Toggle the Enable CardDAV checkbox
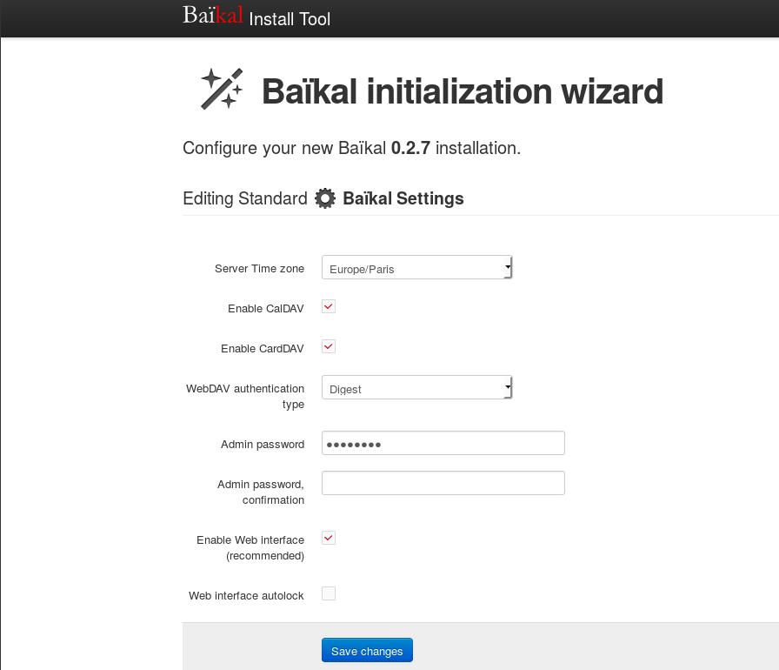 pyautogui.click(x=329, y=346)
